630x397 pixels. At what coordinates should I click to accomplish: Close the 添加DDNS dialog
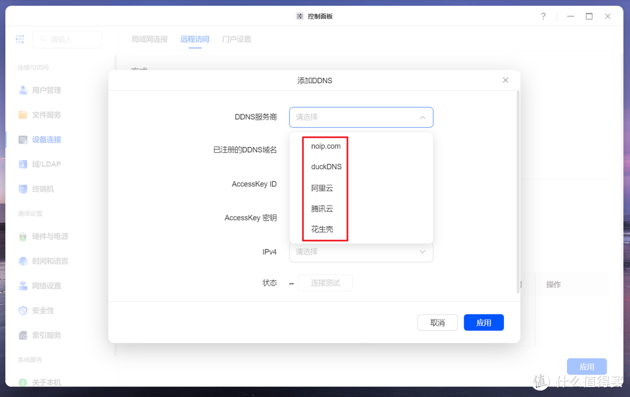pyautogui.click(x=505, y=80)
